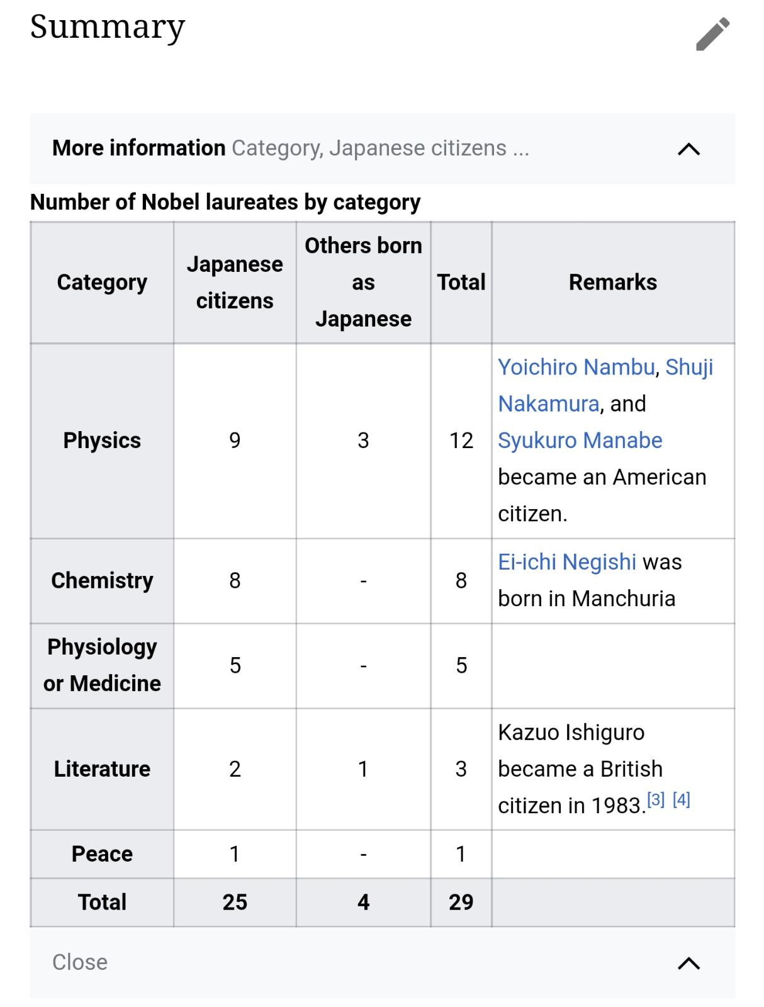The width and height of the screenshot is (764, 1007).
Task: Open reference footnote [3]
Action: pyautogui.click(x=656, y=799)
